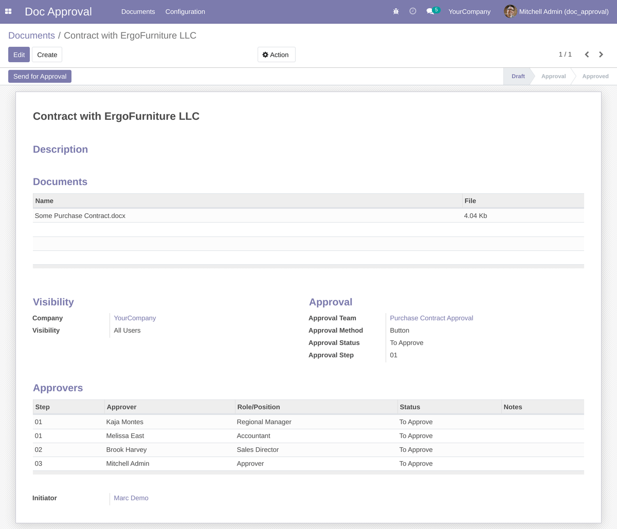Open the YourCompany company switcher
The image size is (617, 529).
[469, 11]
